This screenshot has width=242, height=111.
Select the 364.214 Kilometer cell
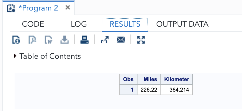[177, 90]
